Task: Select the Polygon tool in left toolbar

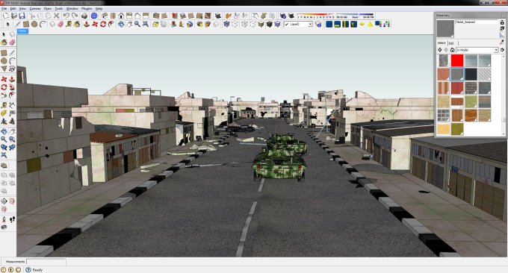Action: click(x=4, y=69)
